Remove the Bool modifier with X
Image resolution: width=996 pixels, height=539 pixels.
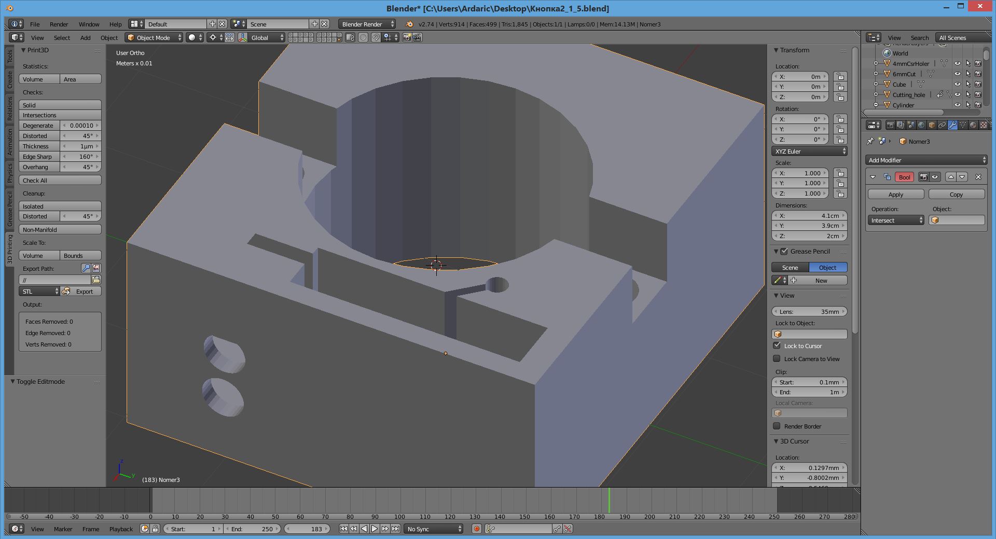pos(978,177)
